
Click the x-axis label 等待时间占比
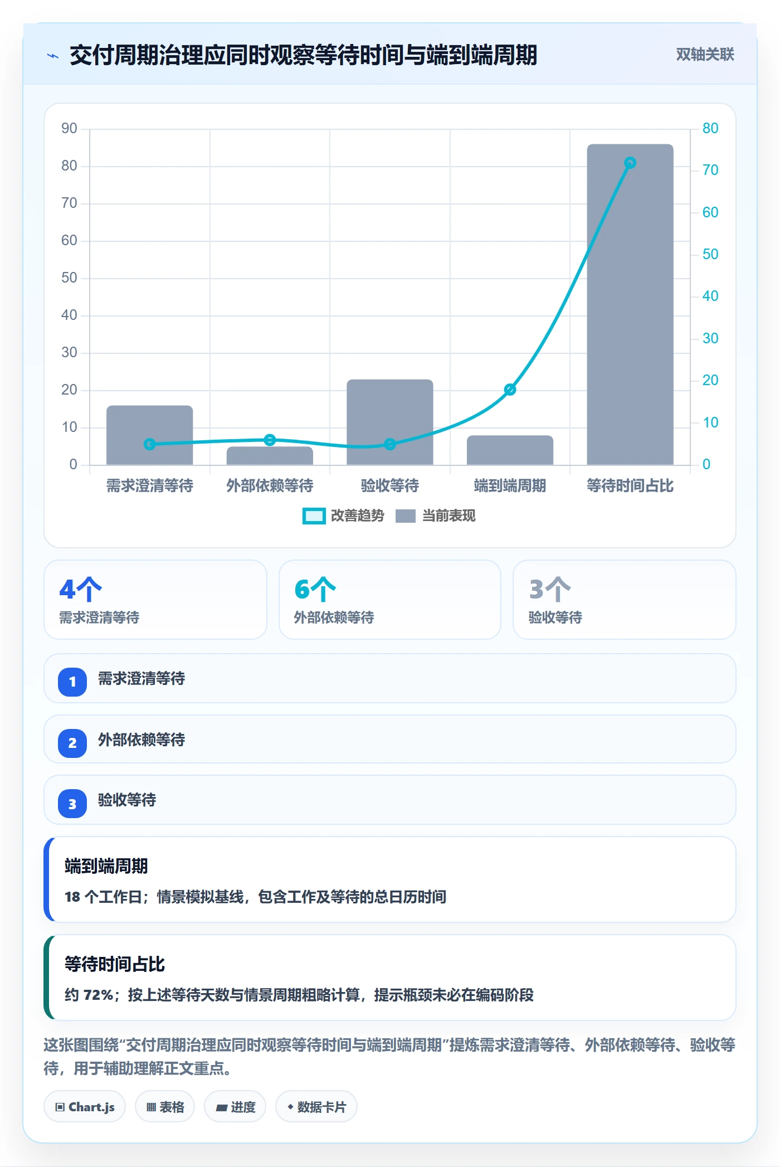630,486
